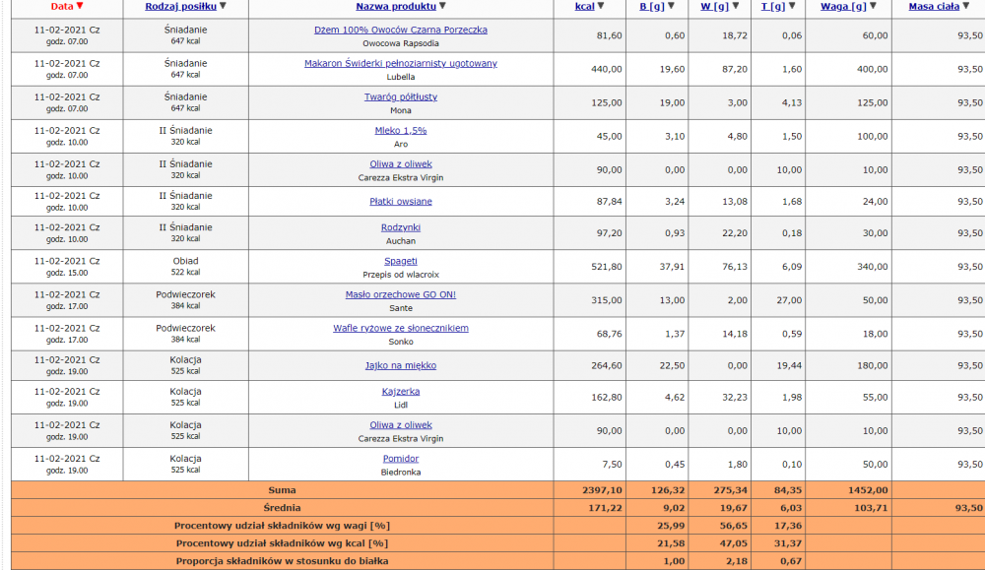Click sort arrow beside Nazwa produktu header
The image size is (985, 570).
(x=441, y=6)
